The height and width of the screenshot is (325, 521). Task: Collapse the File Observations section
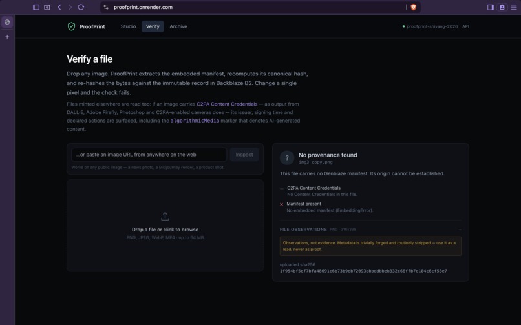(x=460, y=230)
